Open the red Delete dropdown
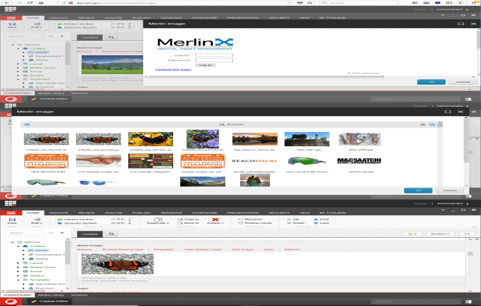 [215, 221]
